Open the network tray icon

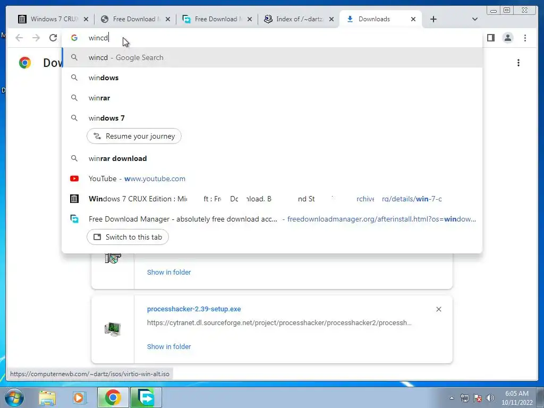(464, 398)
